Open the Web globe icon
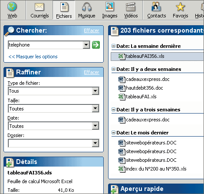Screen dimensions: 204x194 (x=12, y=7)
